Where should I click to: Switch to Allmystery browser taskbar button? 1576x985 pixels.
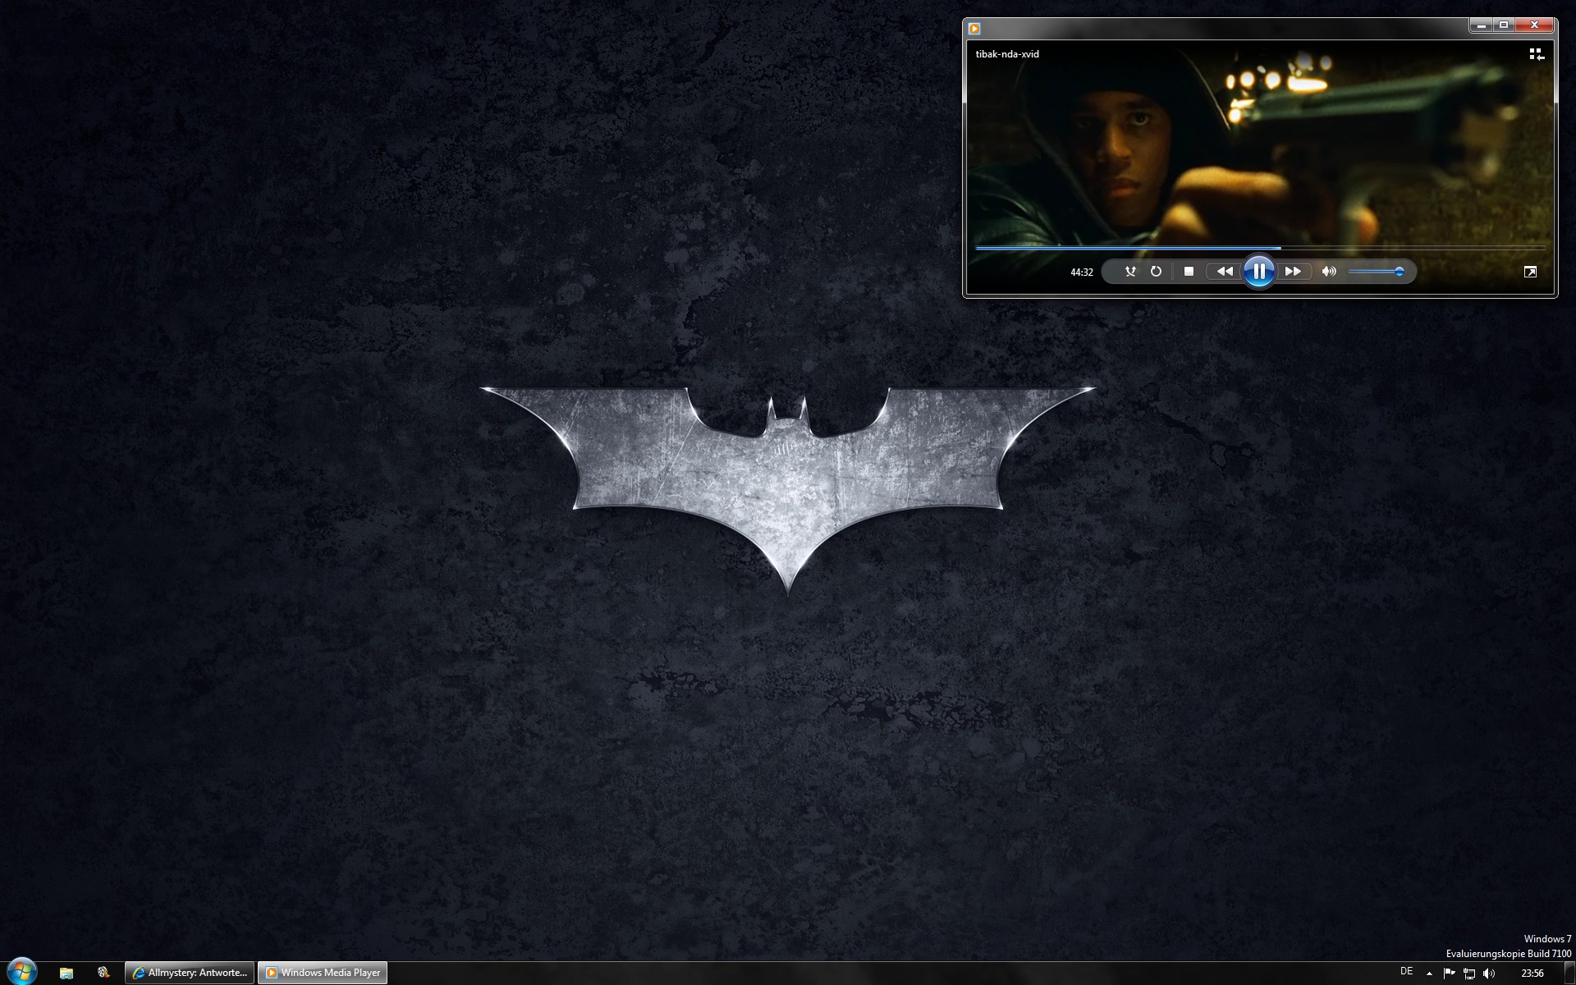coord(190,973)
